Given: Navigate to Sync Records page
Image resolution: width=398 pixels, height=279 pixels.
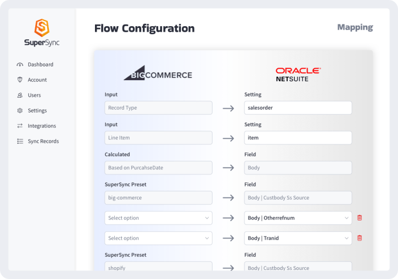Looking at the screenshot, I should [x=43, y=141].
